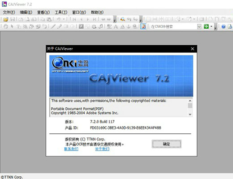Click the Copyright 1985-2004 Adobe Systems line
The image size is (233, 179).
click(85, 113)
